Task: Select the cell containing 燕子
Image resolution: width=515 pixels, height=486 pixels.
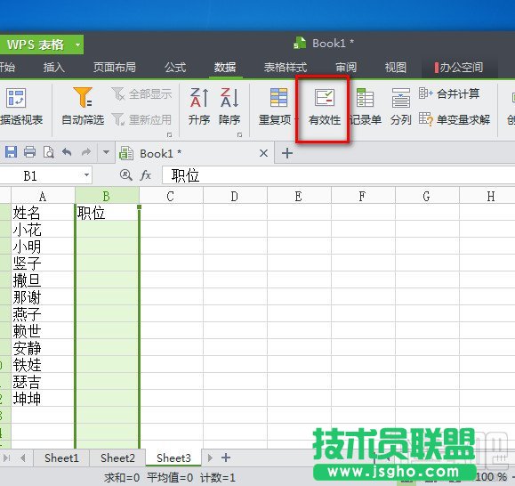Action: [43, 314]
